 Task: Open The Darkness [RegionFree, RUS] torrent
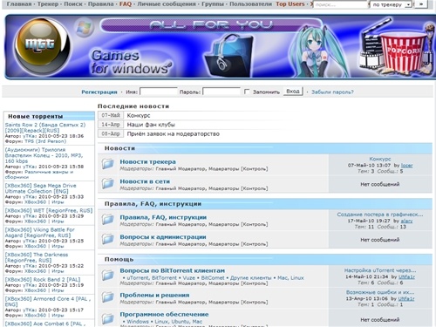click(x=37, y=257)
